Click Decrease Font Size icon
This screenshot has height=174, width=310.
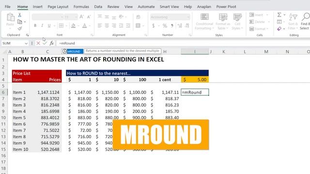tap(89, 17)
